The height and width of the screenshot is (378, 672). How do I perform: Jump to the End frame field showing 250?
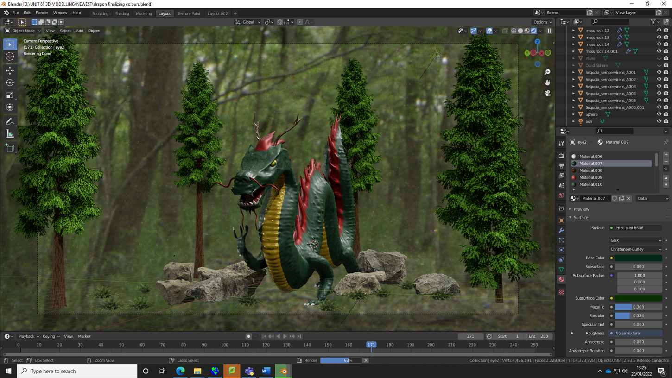click(539, 336)
